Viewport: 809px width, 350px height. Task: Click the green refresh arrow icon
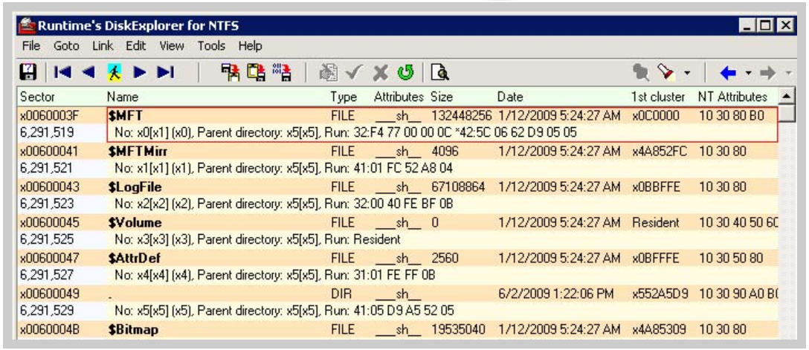[x=405, y=74]
